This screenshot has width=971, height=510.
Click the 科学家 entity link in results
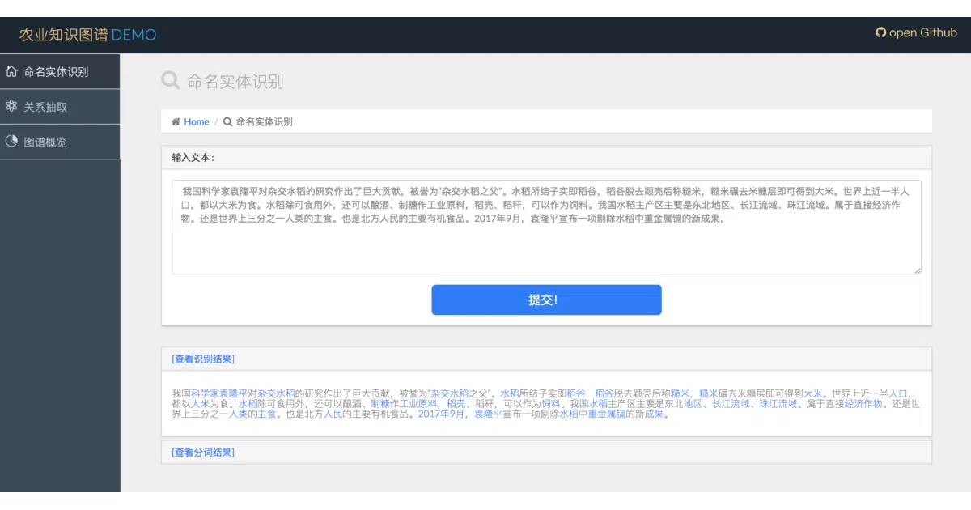[x=206, y=393]
